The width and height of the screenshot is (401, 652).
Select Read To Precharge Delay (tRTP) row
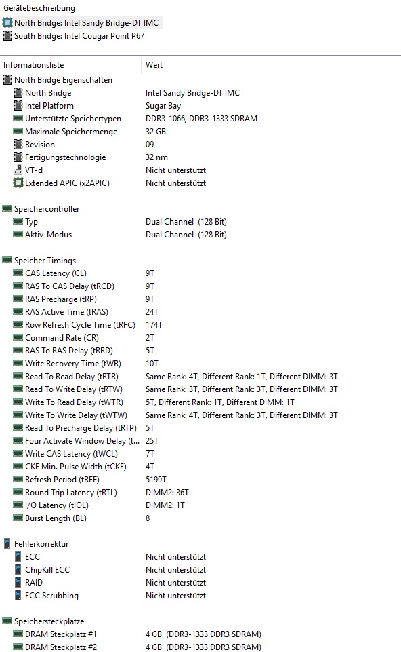[81, 428]
